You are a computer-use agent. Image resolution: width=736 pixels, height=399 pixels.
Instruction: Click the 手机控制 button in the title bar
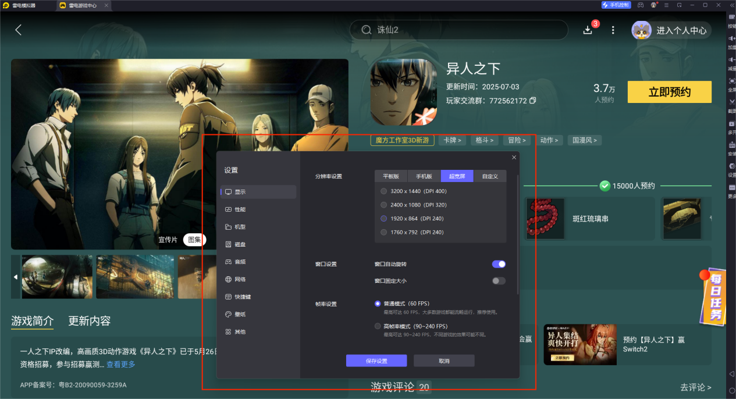point(616,5)
